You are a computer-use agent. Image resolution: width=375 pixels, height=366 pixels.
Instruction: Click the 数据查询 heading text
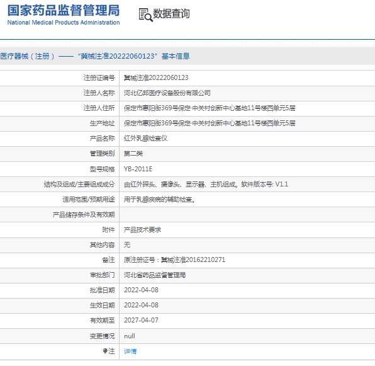171,13
